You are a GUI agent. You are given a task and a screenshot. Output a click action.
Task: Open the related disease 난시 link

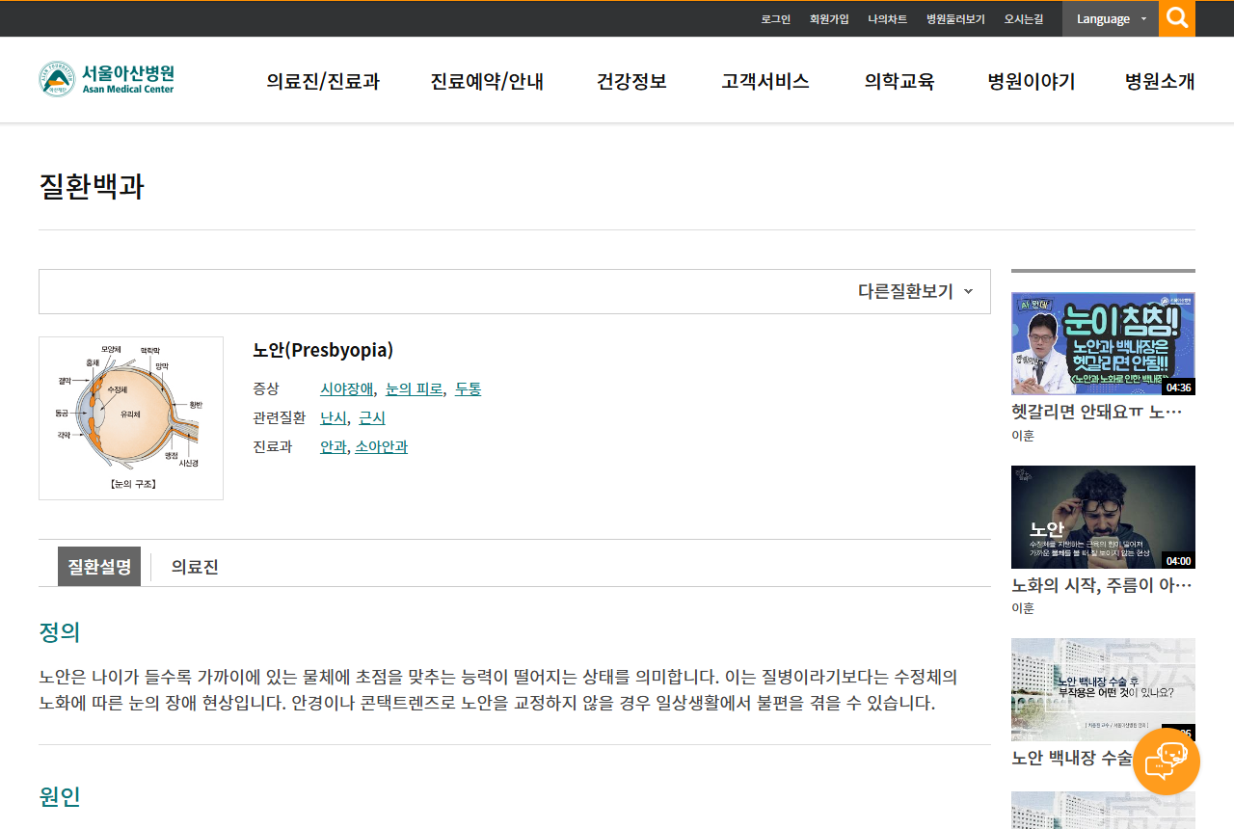[333, 417]
